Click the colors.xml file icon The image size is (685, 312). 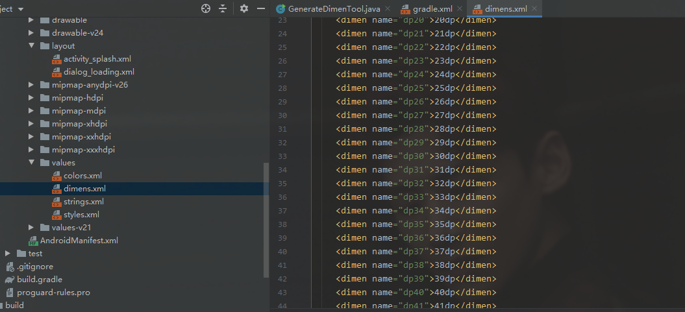coord(56,176)
